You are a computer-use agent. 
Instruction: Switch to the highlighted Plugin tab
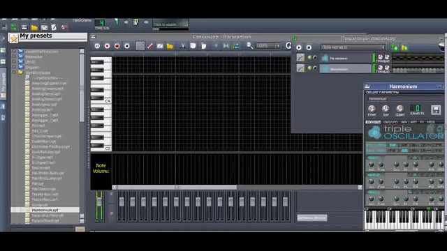373,122
